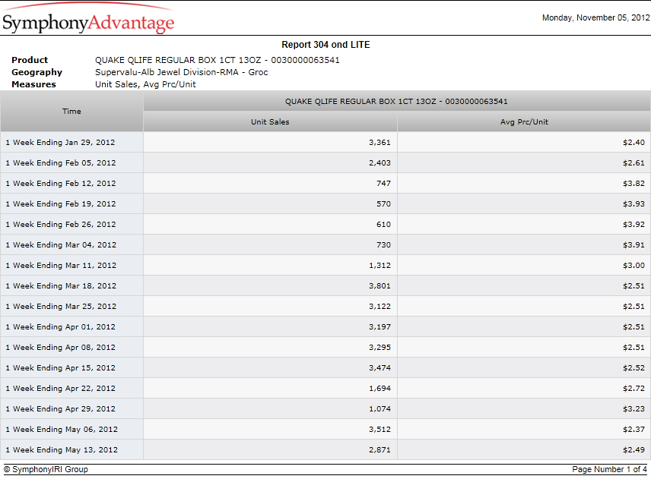Click the unit sales value 610
This screenshot has width=651, height=479.
[383, 225]
